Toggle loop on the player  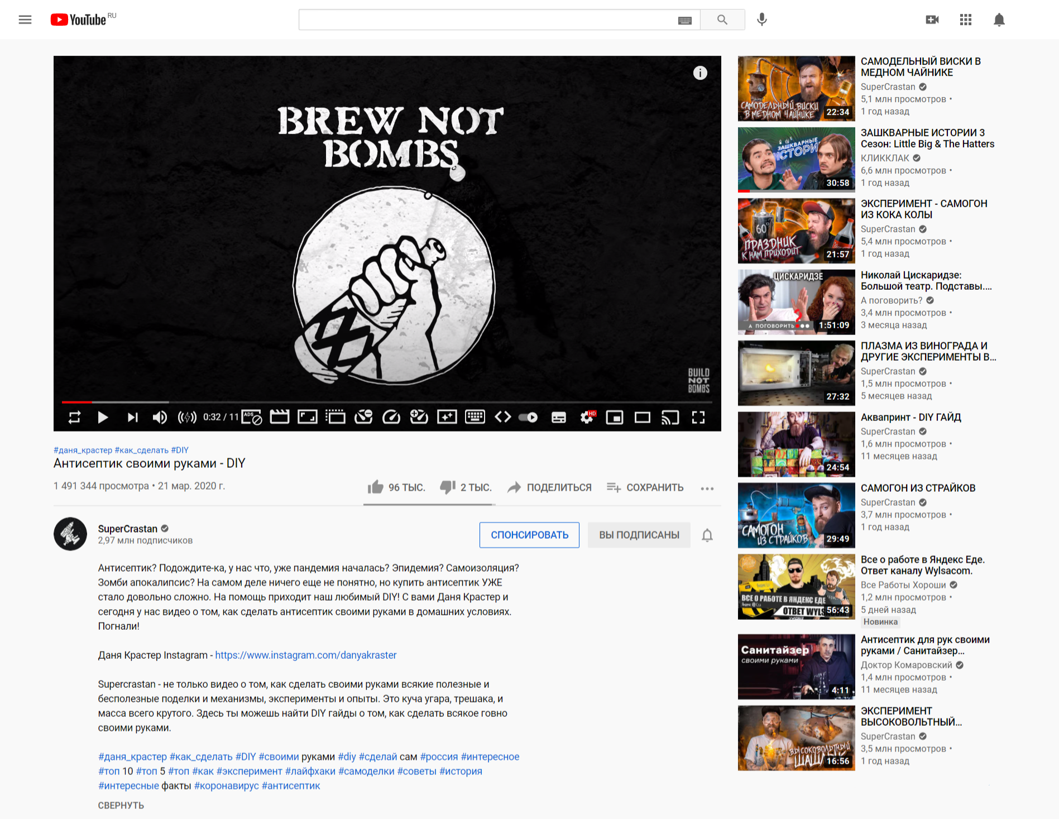75,417
